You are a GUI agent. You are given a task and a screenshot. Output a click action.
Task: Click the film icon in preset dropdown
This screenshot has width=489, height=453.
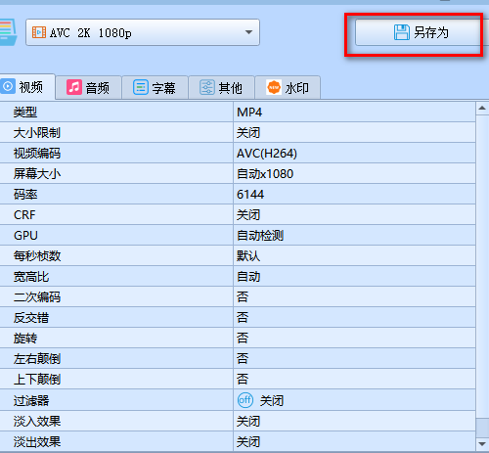pyautogui.click(x=39, y=32)
